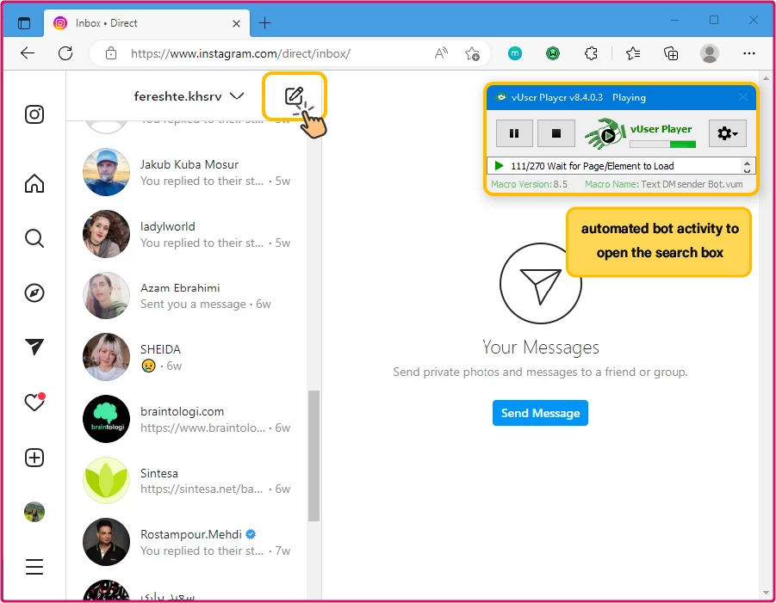Screen dimensions: 776x603
Task: Click the vUser Player progress bar
Action: pos(662,145)
